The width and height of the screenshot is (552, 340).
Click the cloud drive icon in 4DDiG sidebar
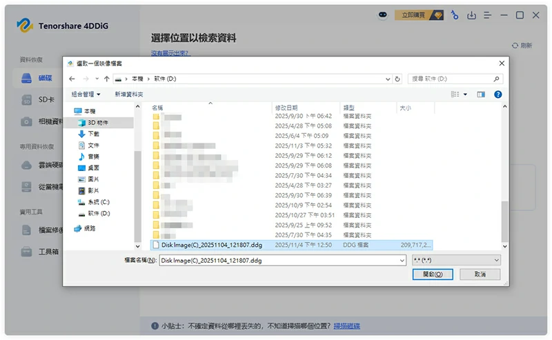(26, 165)
